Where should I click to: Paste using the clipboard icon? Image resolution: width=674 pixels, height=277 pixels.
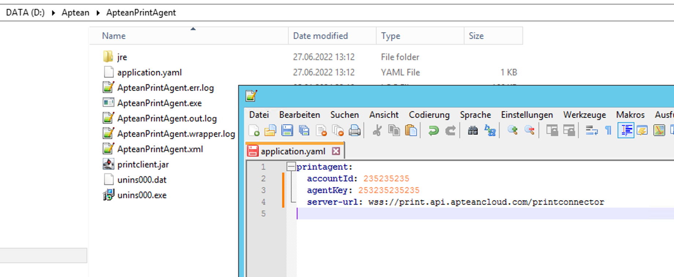[x=411, y=130]
